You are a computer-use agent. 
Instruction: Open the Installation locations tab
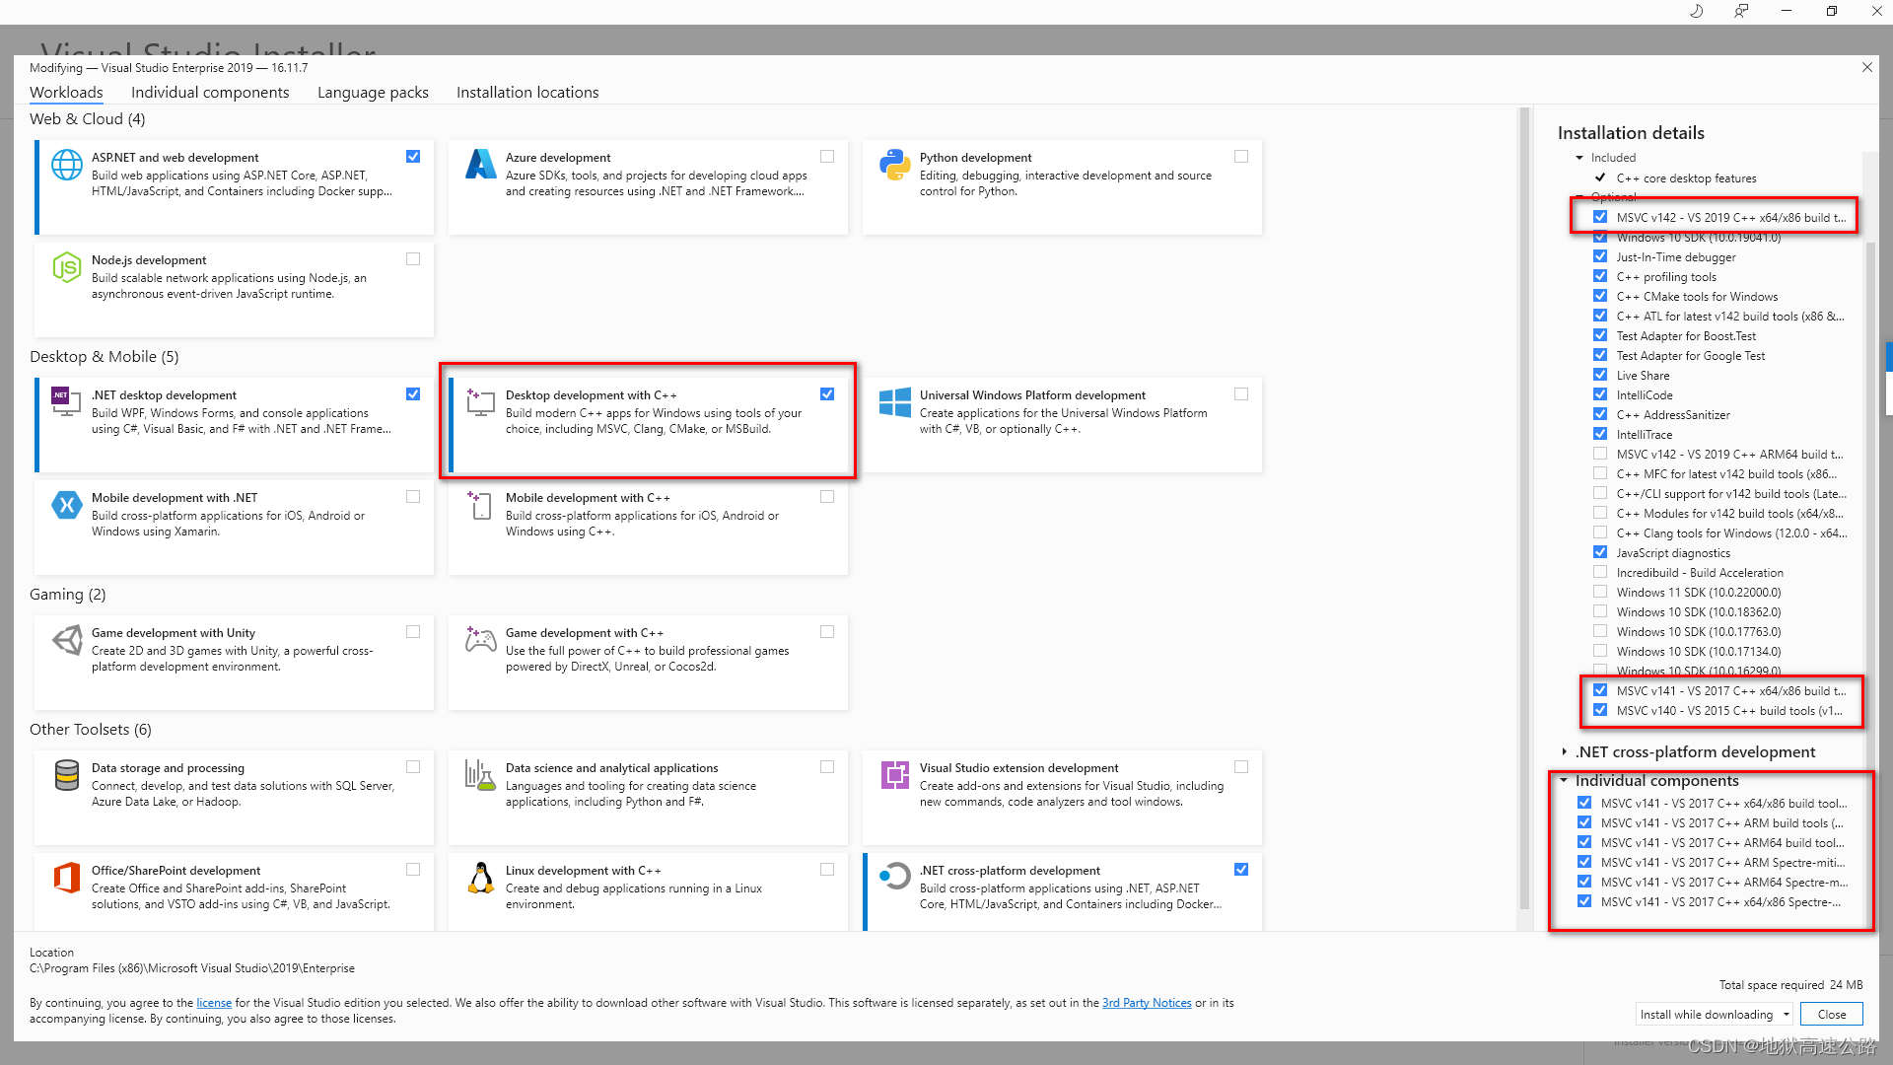(527, 92)
